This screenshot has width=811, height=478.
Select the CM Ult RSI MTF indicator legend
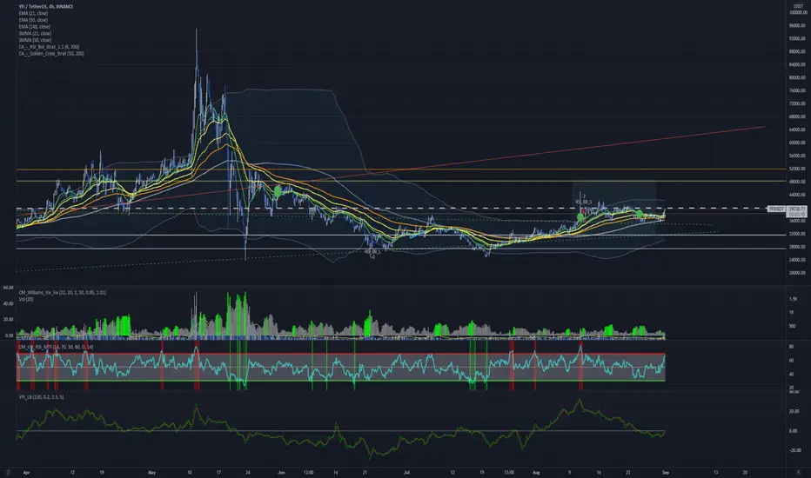(x=56, y=347)
